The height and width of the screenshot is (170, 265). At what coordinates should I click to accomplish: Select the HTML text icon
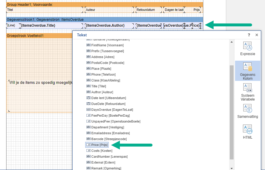click(247, 132)
